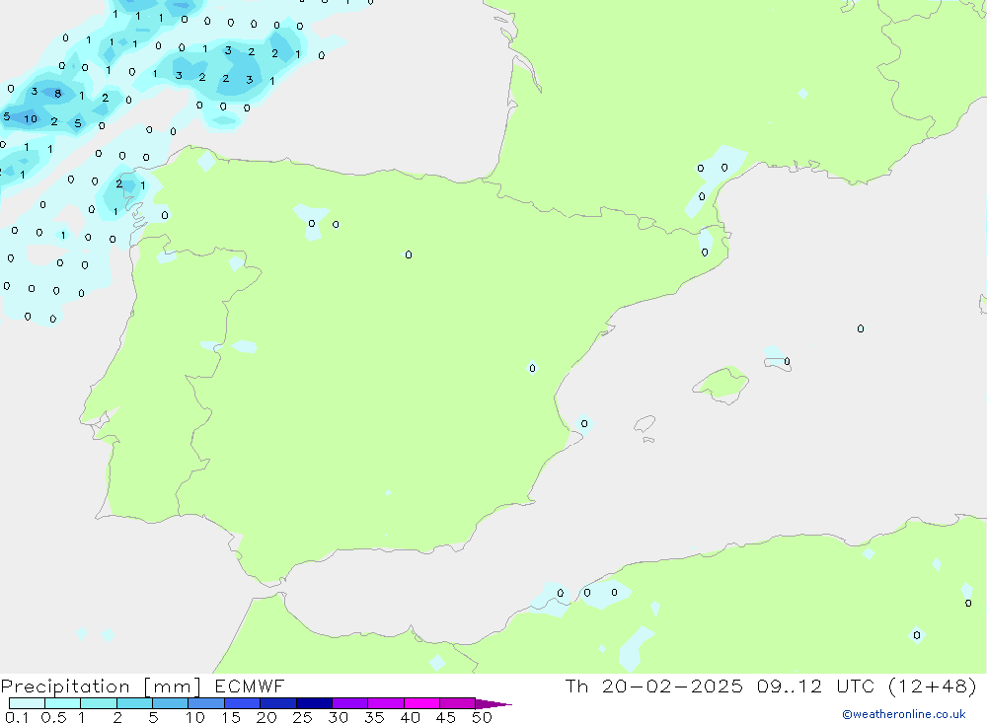
Task: Click the '50' legend scale label
Action: (482, 717)
